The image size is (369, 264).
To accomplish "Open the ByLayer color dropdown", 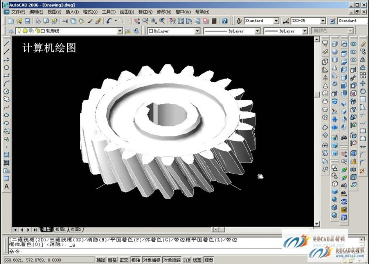I will 197,31.
